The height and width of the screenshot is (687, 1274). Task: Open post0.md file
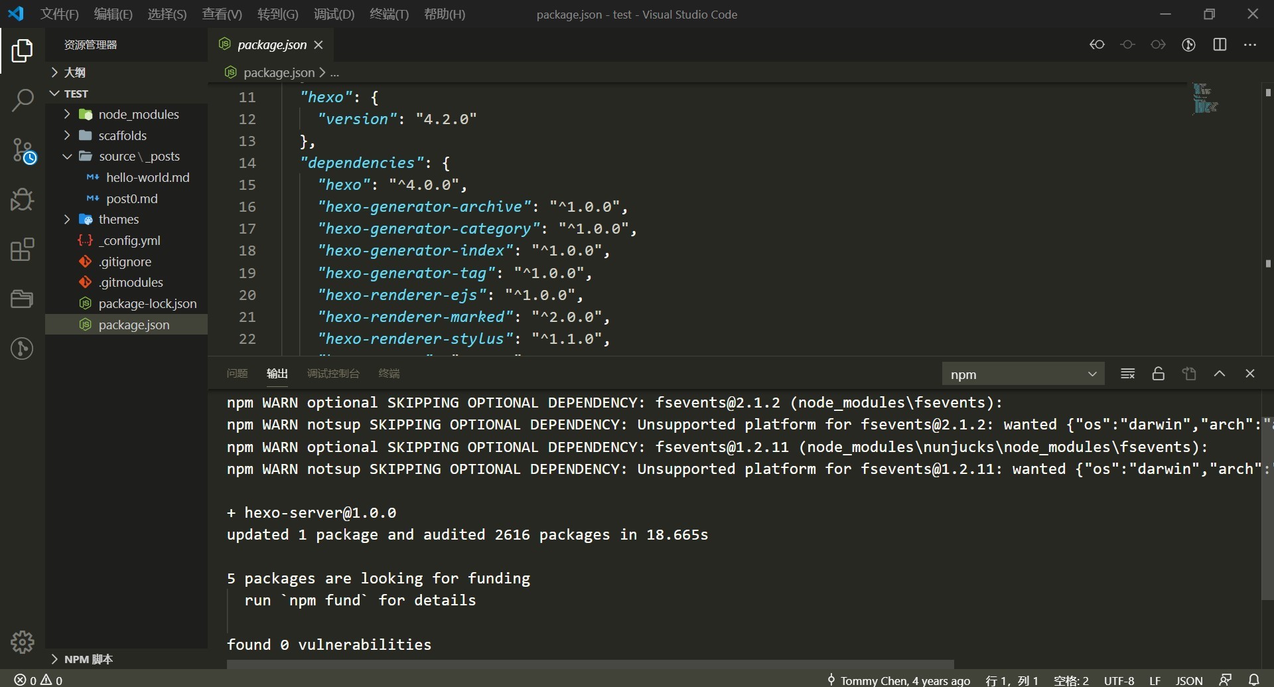pos(126,198)
